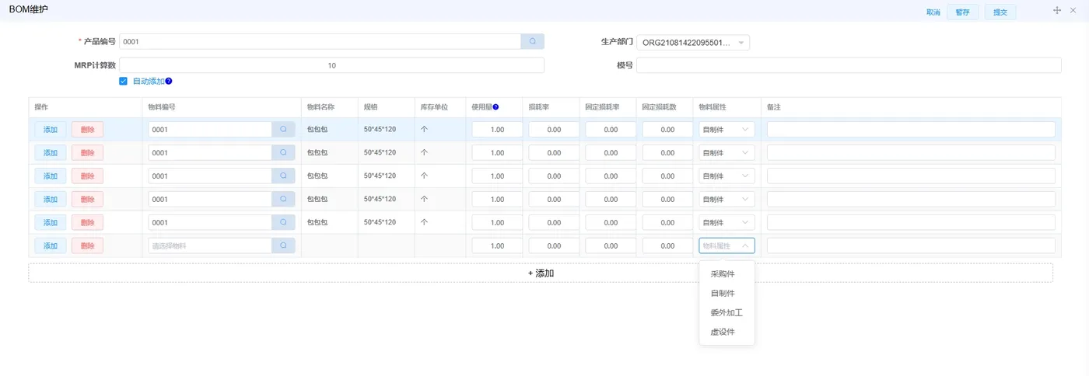Collapse the open 物料属性 placeholder dropdown

[727, 245]
